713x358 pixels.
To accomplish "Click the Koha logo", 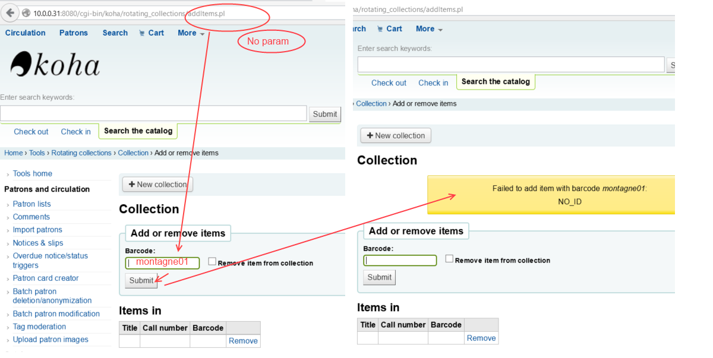I will point(55,64).
